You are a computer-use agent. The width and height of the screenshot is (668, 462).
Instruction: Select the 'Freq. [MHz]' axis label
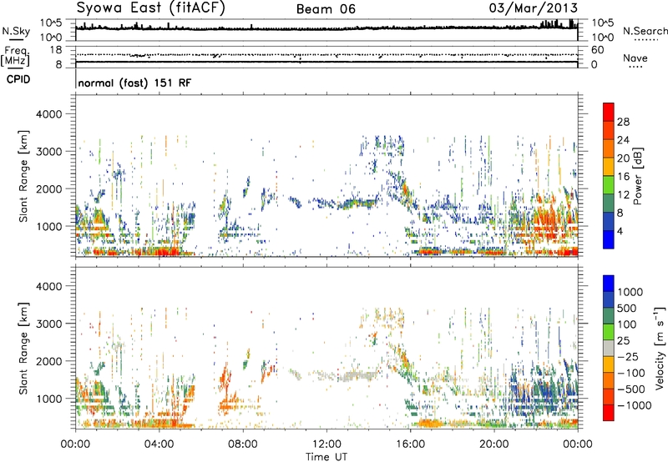coord(15,57)
